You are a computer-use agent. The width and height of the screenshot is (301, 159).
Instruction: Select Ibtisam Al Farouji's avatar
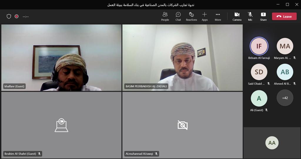point(259,46)
